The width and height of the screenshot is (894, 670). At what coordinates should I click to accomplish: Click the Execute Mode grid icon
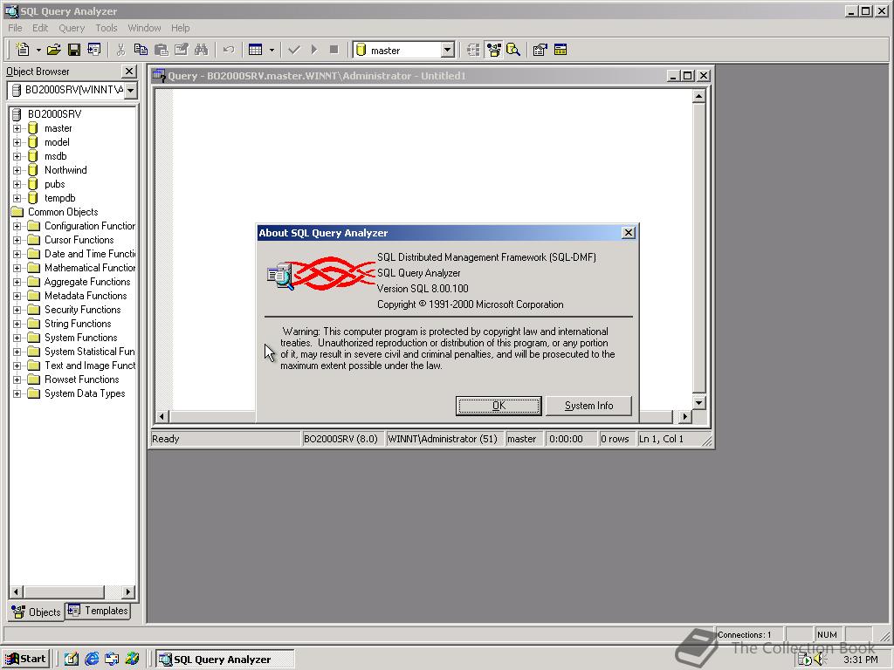click(x=256, y=50)
